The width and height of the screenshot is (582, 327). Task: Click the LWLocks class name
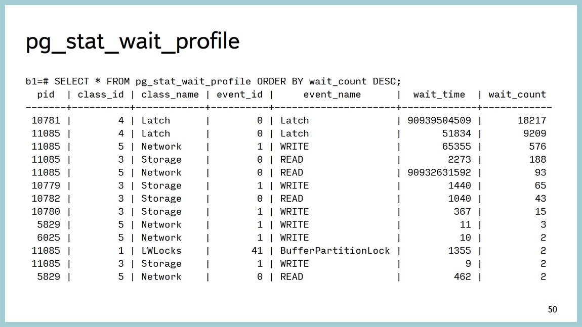pos(161,251)
